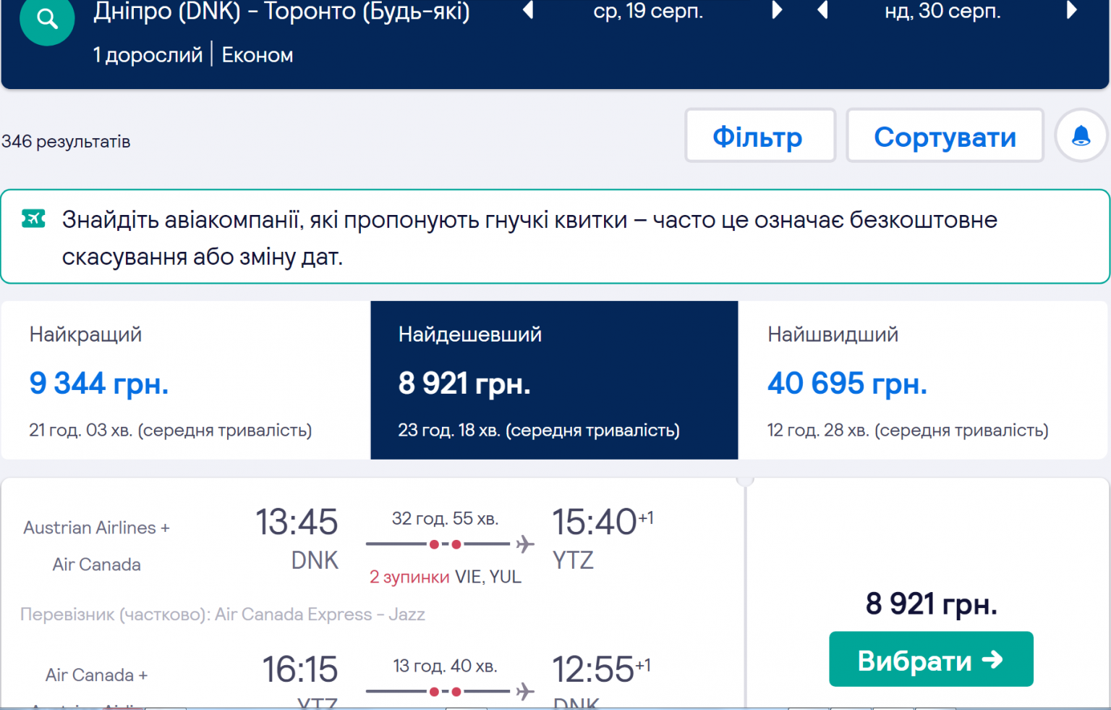Click the 32 год. 55 хв. duration
The height and width of the screenshot is (710, 1111).
coord(445,518)
